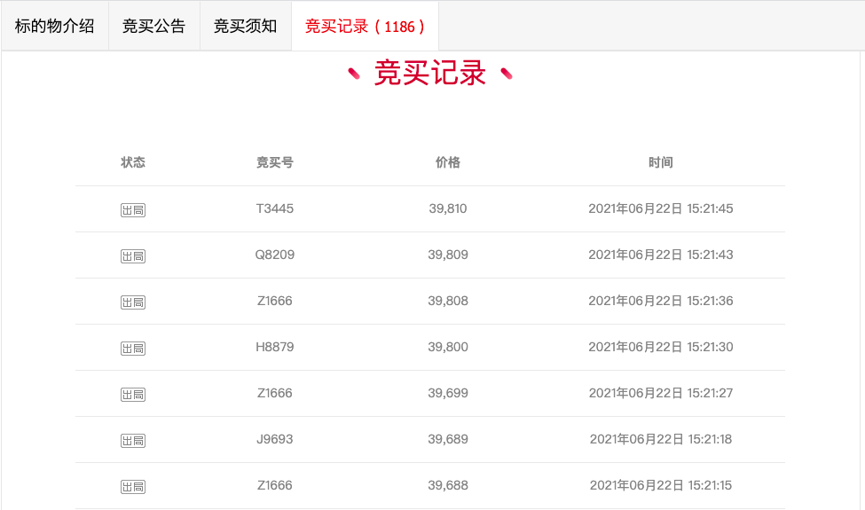Click the 价格 column header
Screen dimensions: 865x510
[448, 162]
